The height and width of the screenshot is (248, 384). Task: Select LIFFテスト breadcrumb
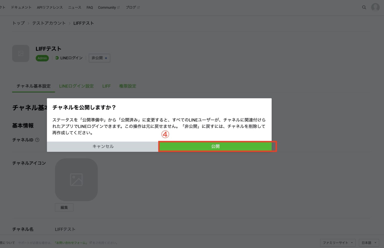coord(83,23)
